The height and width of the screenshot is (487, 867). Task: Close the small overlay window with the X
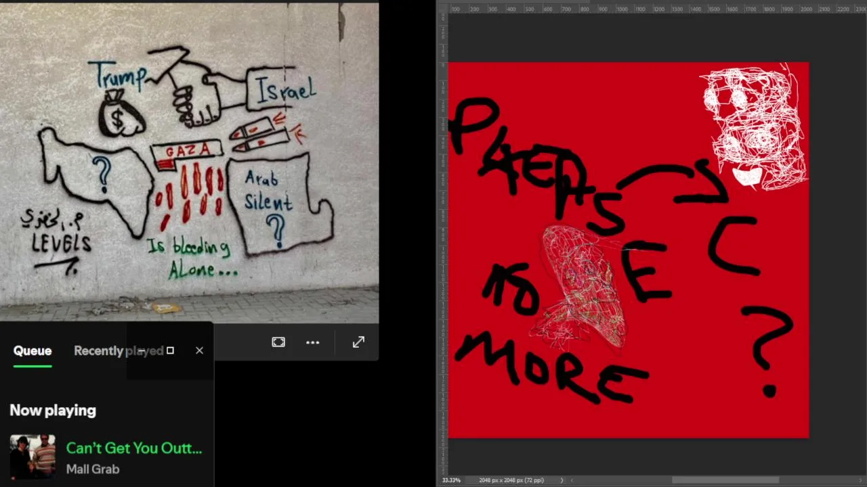[x=199, y=350]
